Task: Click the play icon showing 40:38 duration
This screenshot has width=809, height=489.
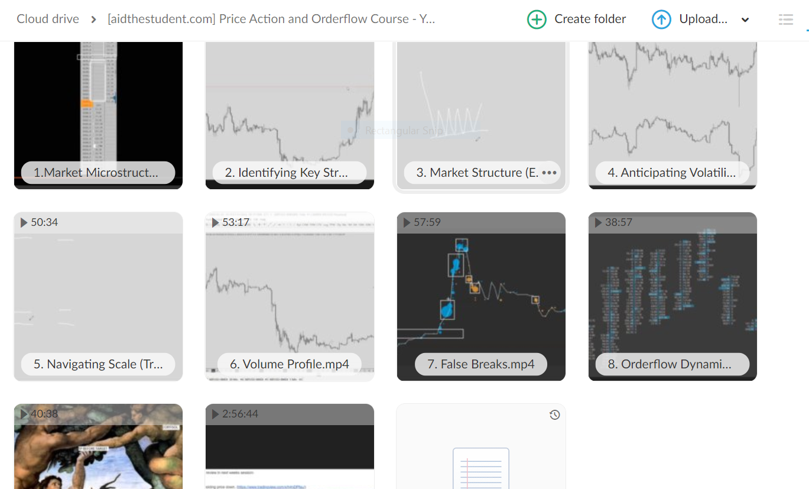Action: coord(24,414)
